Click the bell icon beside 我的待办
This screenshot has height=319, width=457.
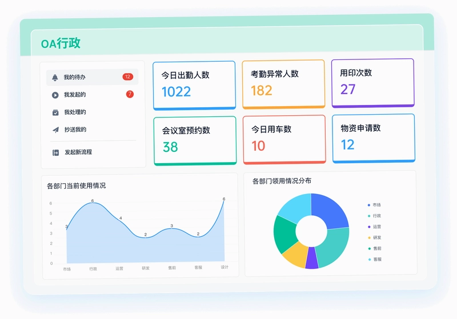coord(55,78)
